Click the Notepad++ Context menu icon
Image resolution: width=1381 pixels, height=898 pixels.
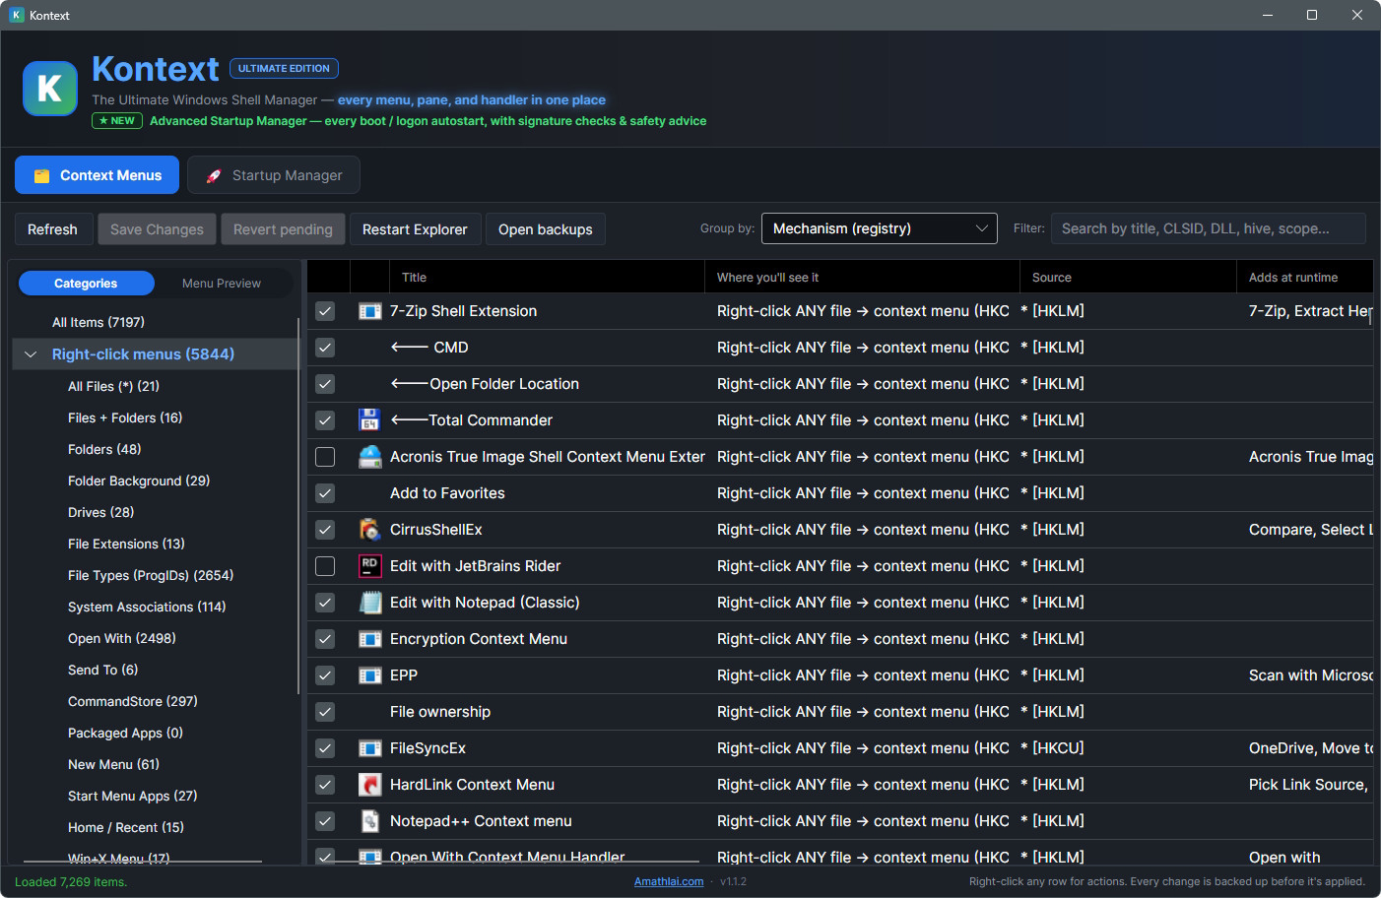(x=370, y=821)
